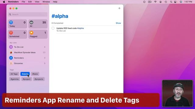Click the menu bar clock 1:57 PM
Viewport: 195px width, 109px height.
[188, 2]
